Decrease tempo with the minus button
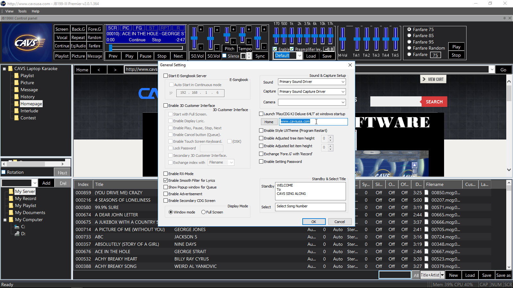Image resolution: width=513 pixels, height=288 pixels. click(249, 41)
